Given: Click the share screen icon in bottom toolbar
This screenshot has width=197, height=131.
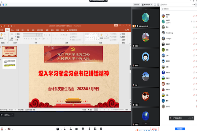Looking at the screenshot, I should pyautogui.click(x=58, y=128).
